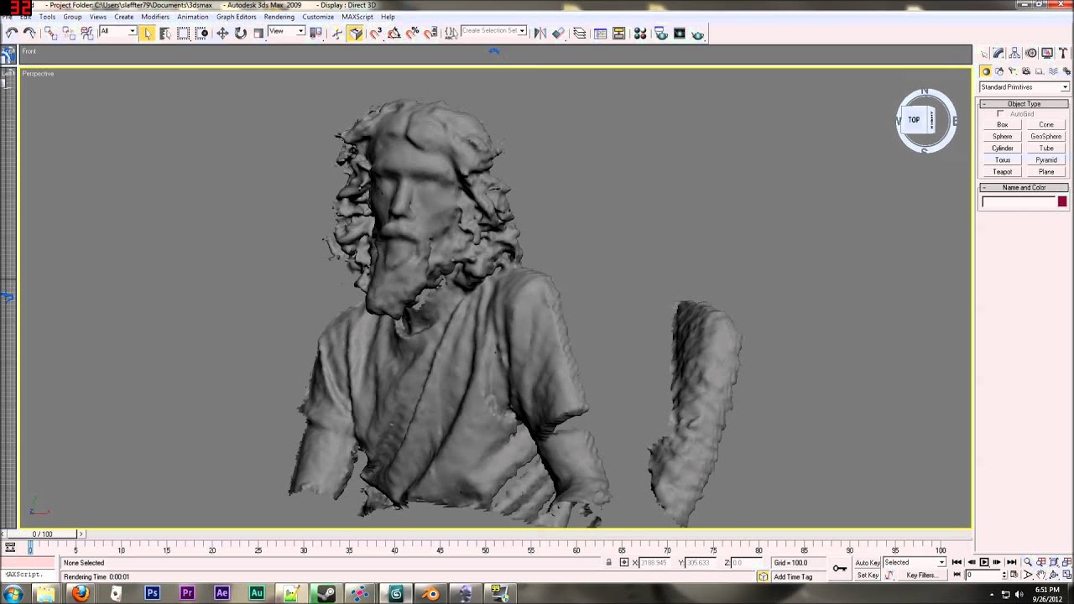1074x604 pixels.
Task: Click the Teapot primitive button
Action: click(x=1002, y=172)
